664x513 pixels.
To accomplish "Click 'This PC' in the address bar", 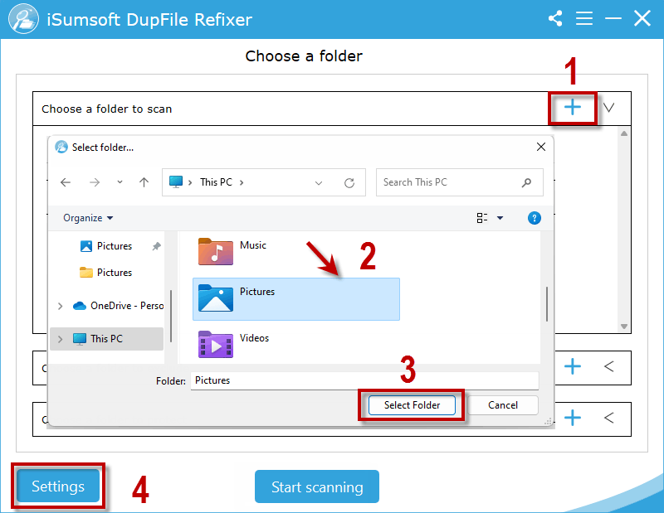I will [x=216, y=182].
